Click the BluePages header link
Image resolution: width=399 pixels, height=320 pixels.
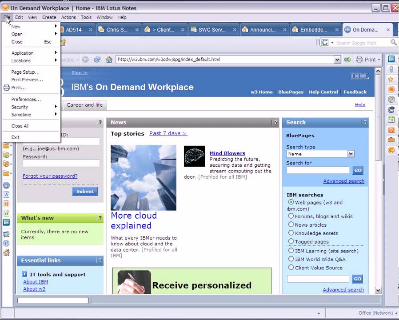pos(291,92)
